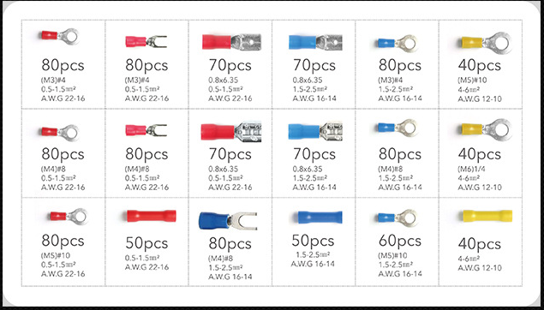Select the blue ring terminal above 60pcs
544x310 pixels.
(398, 218)
